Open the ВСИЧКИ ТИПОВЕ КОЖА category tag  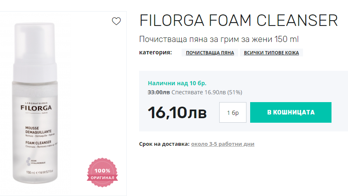coord(271,53)
